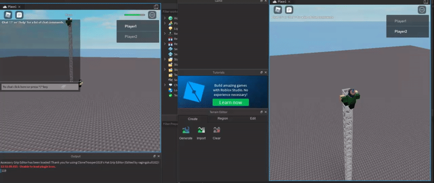This screenshot has width=434, height=183.
Task: Select Lighting bulb icon in Explorer
Action: tap(171, 29)
